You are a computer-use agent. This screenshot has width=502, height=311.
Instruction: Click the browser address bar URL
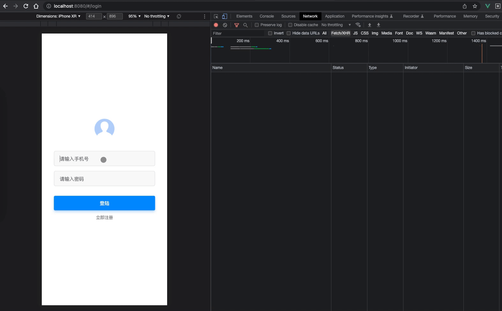[78, 6]
